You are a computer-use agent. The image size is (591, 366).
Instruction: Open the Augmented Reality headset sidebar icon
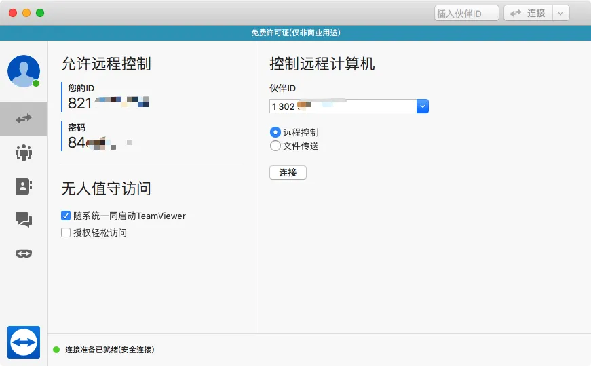[24, 253]
